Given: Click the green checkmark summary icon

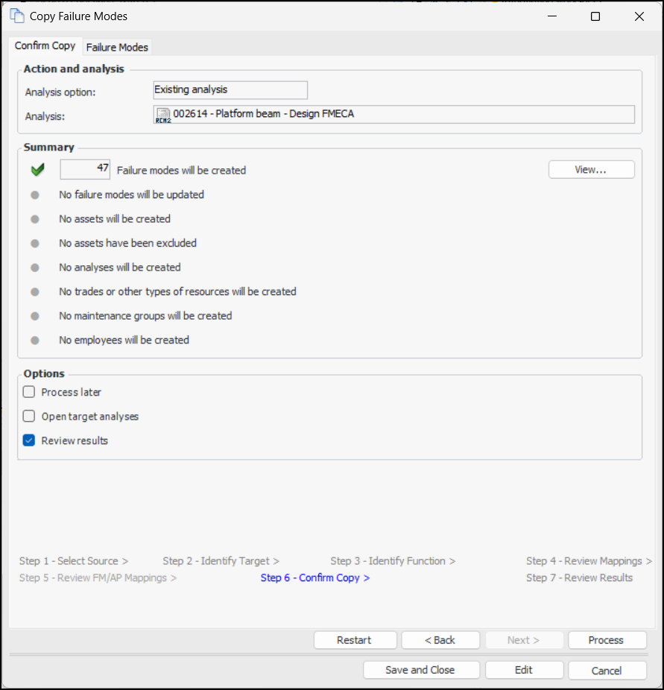Looking at the screenshot, I should 38,170.
